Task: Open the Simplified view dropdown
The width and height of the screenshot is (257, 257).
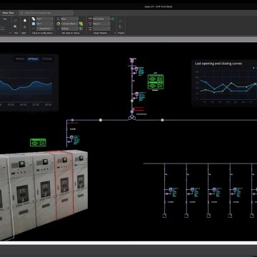Action: point(45,29)
